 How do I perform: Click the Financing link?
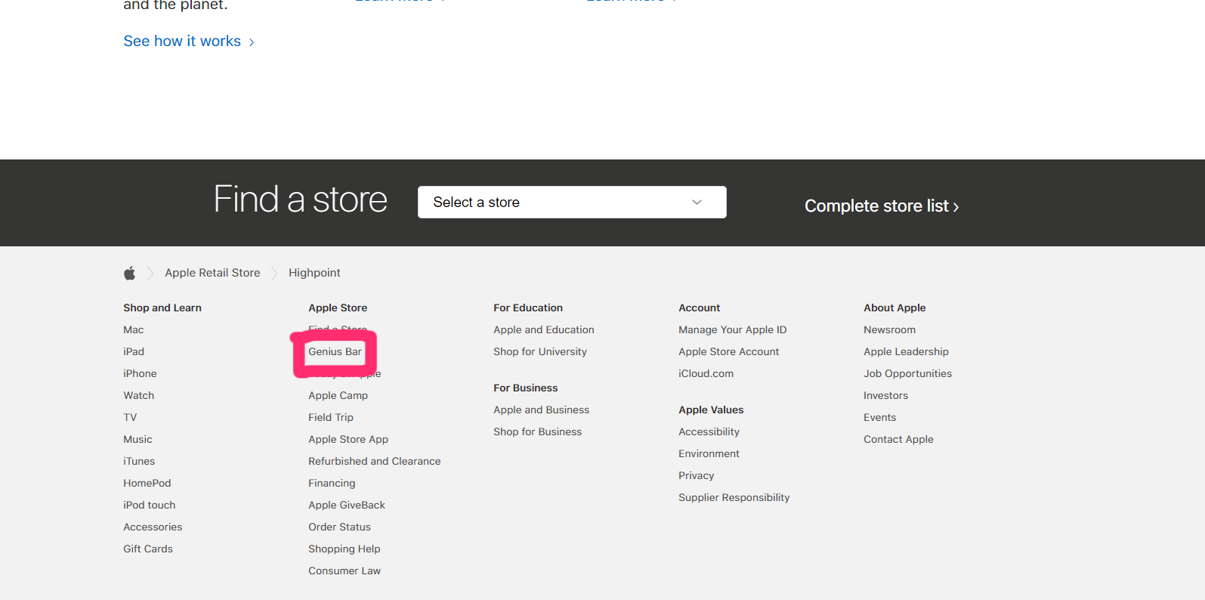click(332, 483)
